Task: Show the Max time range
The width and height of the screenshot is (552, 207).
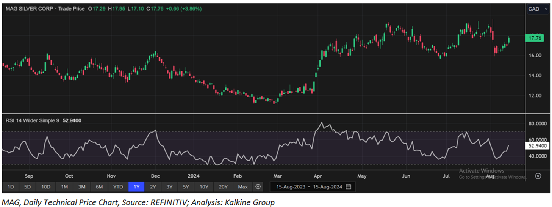Action: [x=243, y=187]
